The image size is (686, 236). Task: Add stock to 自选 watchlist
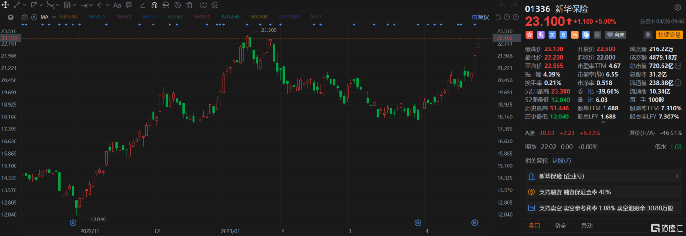pyautogui.click(x=616, y=35)
